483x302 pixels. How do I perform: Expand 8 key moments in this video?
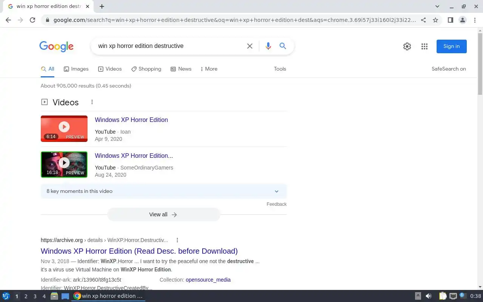point(164,191)
